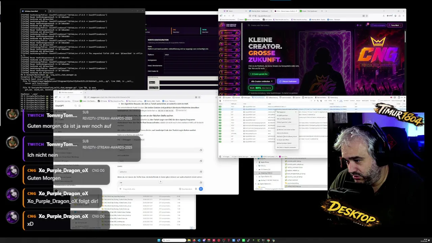Toggle the Grafiken network filter
The height and width of the screenshot is (243, 432).
click(352, 101)
